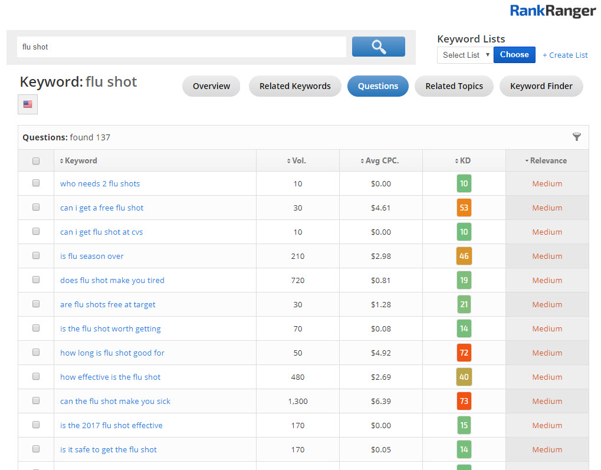This screenshot has height=470, width=601.
Task: Tick checkbox for 'is flu season over'
Action: pos(36,256)
